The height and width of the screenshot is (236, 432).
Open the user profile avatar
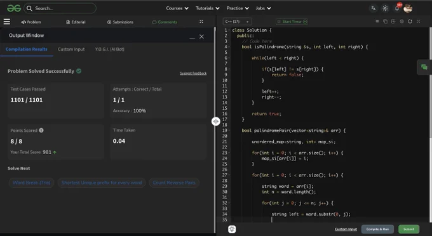point(408,8)
